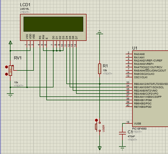Click the 470nF capacitor value
168x154 pixels.
131,136
